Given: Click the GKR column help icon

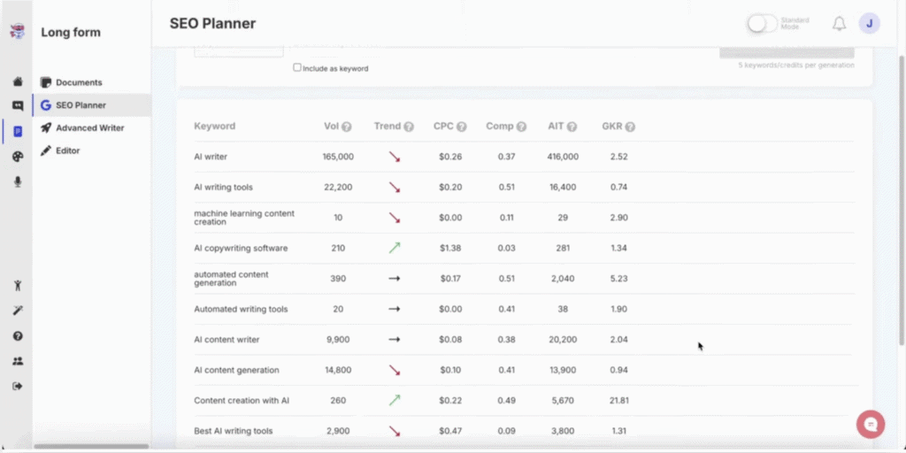Looking at the screenshot, I should tap(630, 127).
